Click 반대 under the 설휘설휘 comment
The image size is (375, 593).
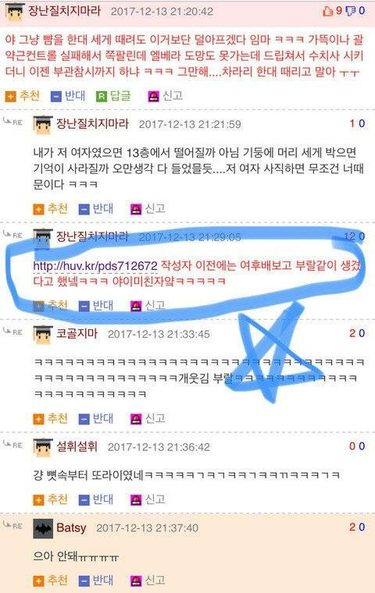coord(96,499)
